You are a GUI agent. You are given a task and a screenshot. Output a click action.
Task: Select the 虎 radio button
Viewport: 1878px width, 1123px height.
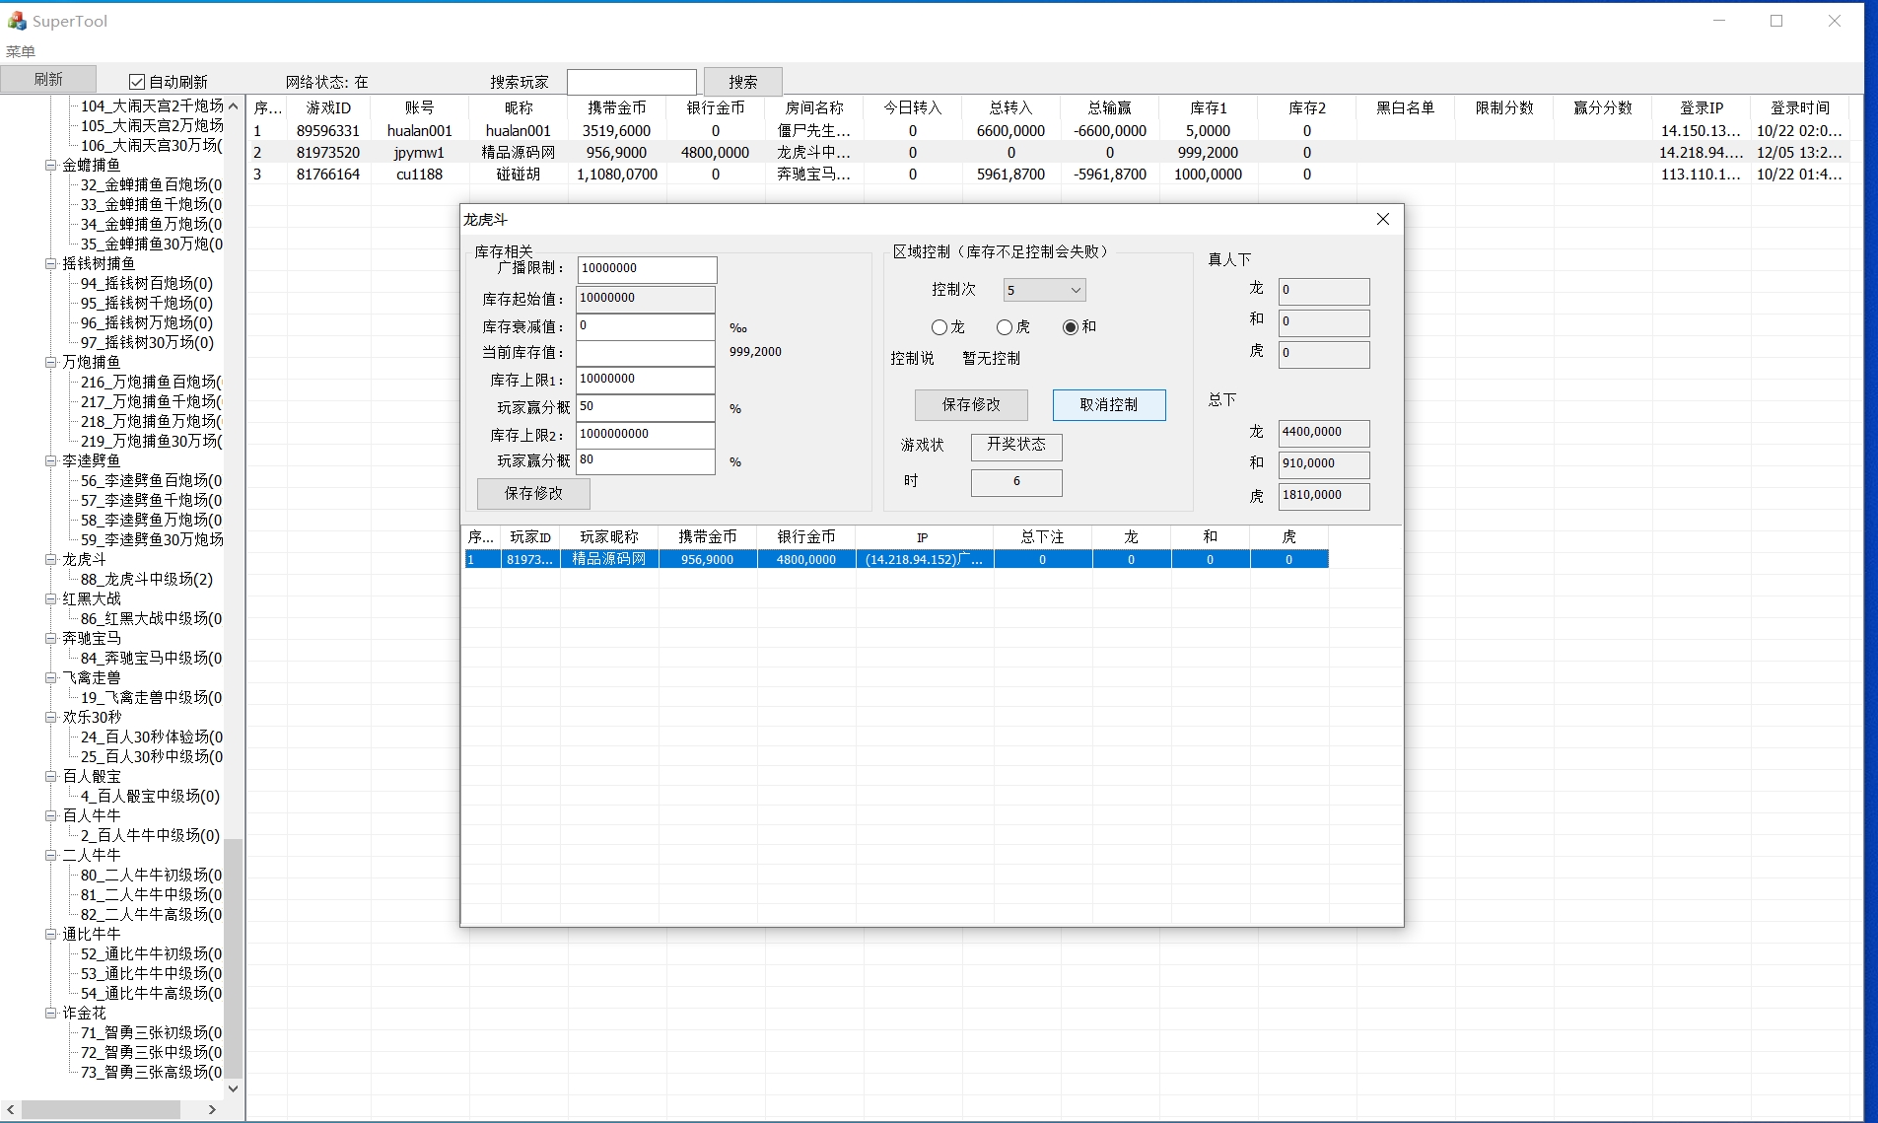tap(1004, 327)
